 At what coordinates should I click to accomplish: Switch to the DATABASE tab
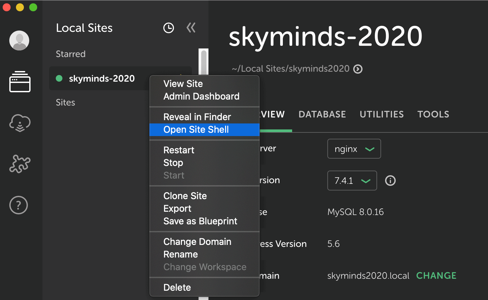tap(322, 114)
